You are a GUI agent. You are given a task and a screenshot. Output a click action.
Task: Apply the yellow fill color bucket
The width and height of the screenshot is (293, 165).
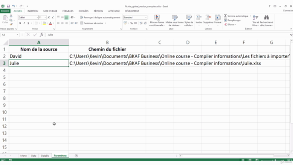[x=44, y=23]
